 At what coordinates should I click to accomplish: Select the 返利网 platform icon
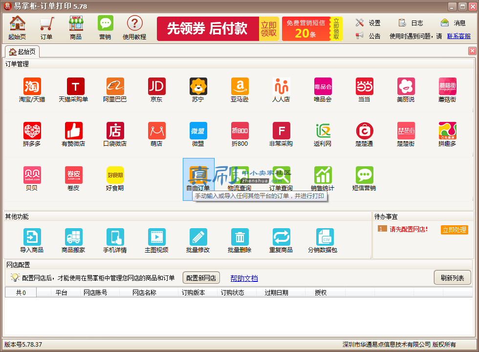[x=323, y=135]
